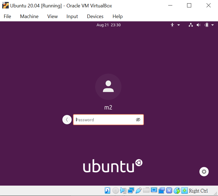The image size is (218, 196).
Task: Maximize the VirtualBox window
Action: 189,5
